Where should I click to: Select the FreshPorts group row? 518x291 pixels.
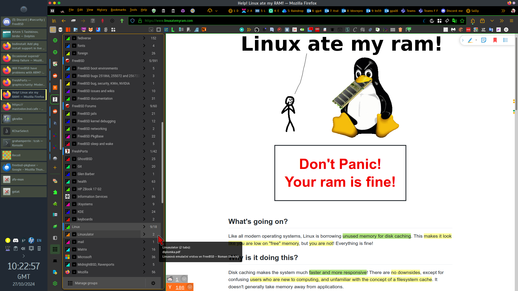tap(112, 151)
